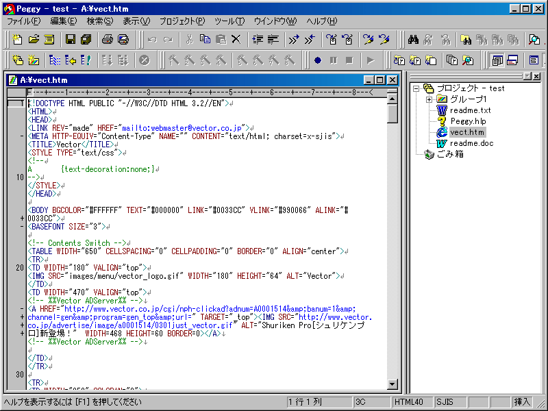Save the file with the single floppy disk icon
Viewport: 548px width, 411px height.
[x=71, y=40]
